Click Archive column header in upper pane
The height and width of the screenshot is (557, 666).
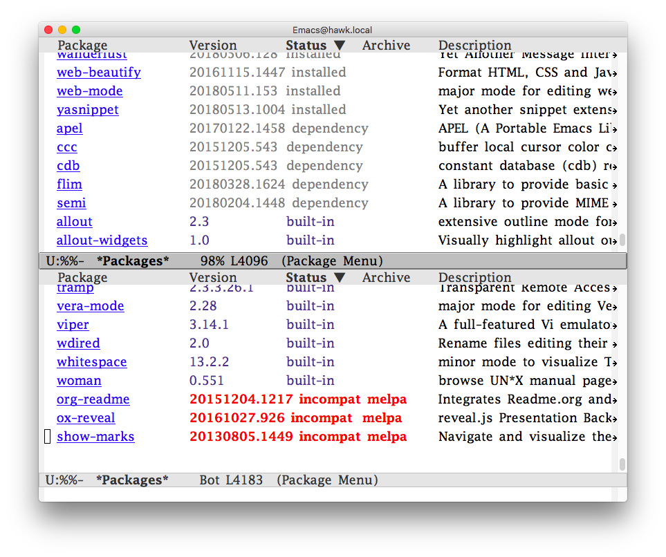pos(386,45)
